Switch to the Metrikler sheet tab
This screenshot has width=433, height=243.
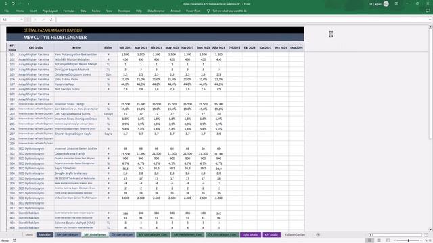point(45,235)
